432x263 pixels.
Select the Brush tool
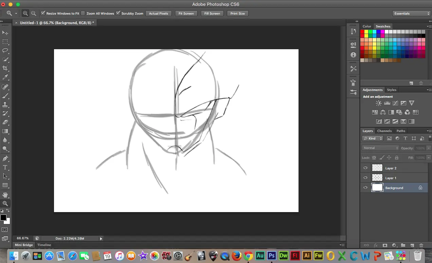5,96
